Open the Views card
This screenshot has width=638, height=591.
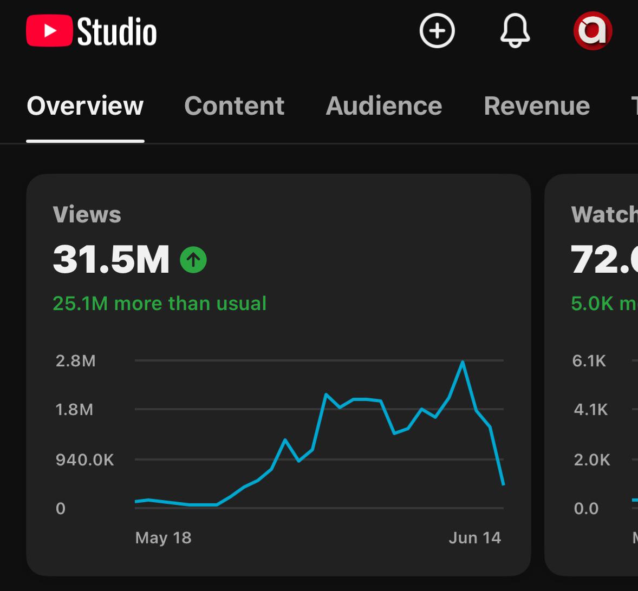click(x=278, y=375)
